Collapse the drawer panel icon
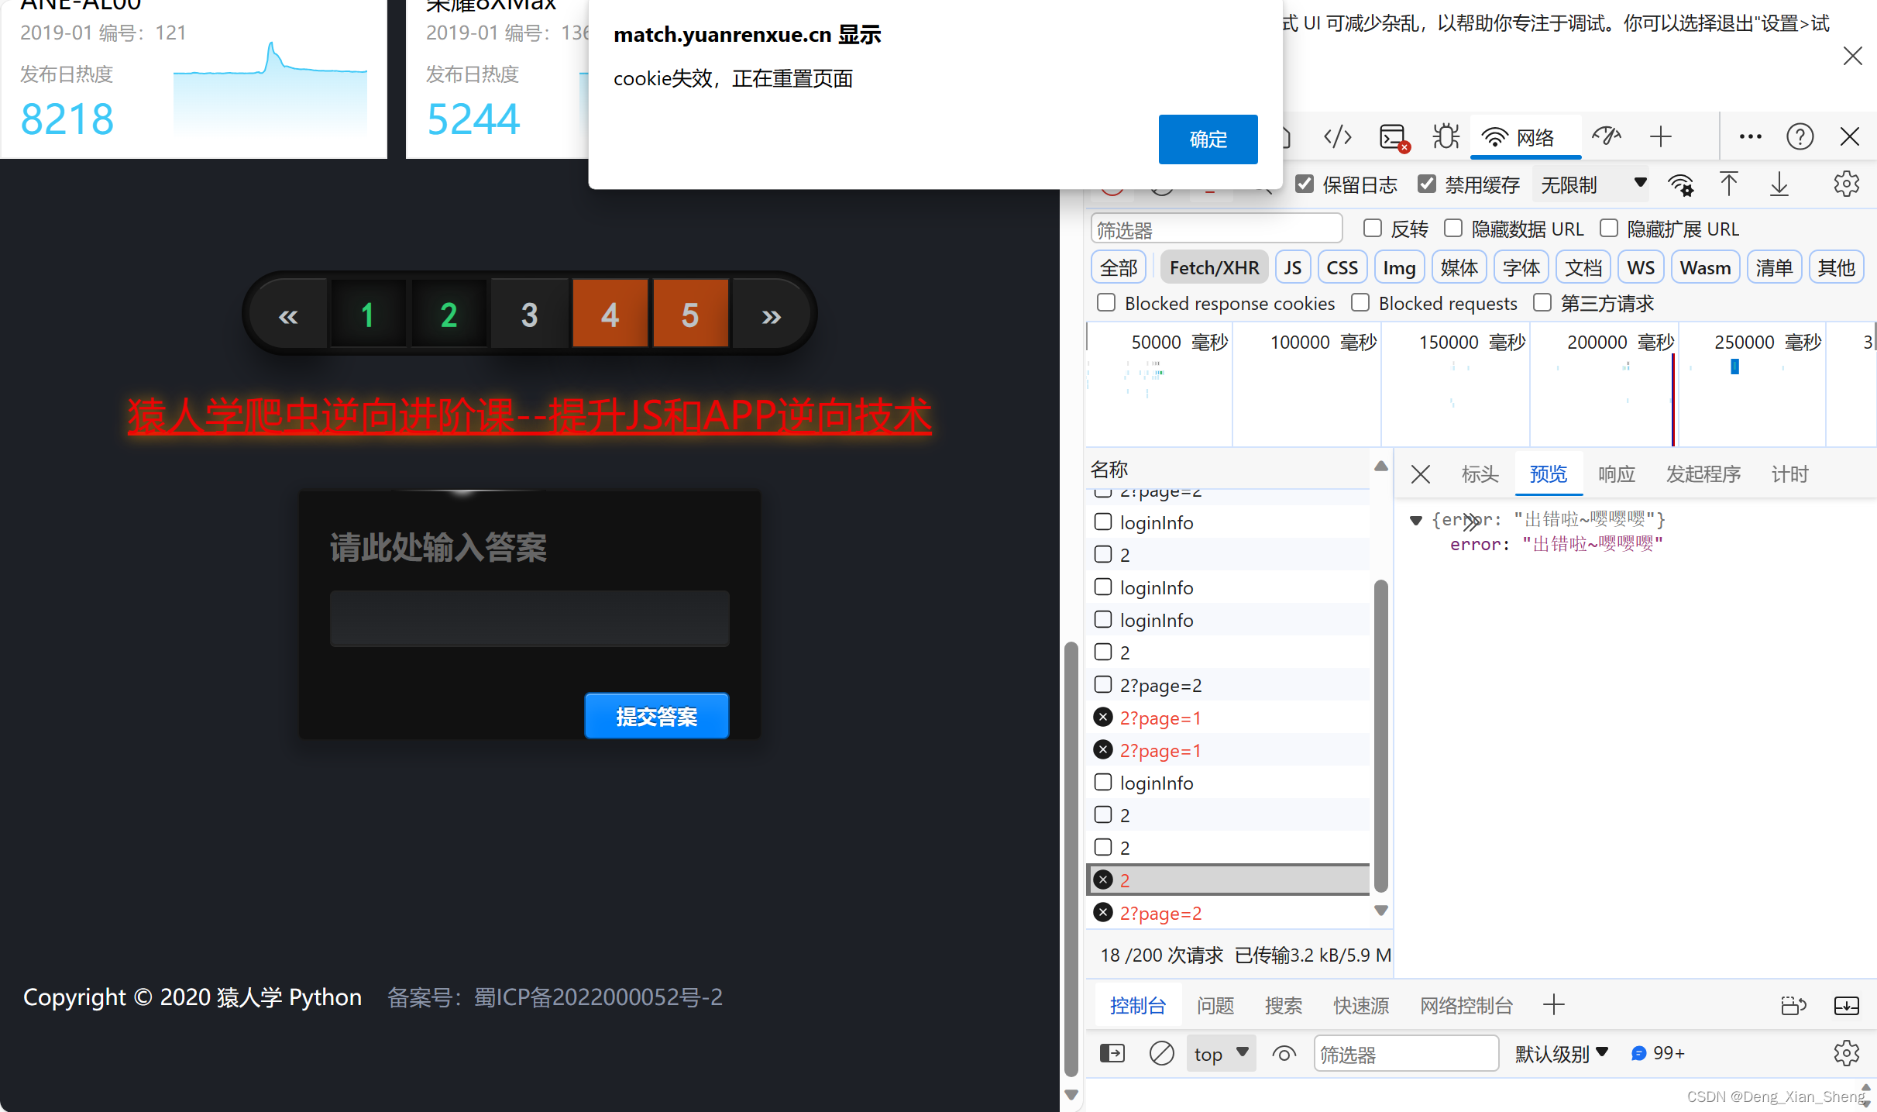This screenshot has width=1877, height=1112. coord(1846,1005)
